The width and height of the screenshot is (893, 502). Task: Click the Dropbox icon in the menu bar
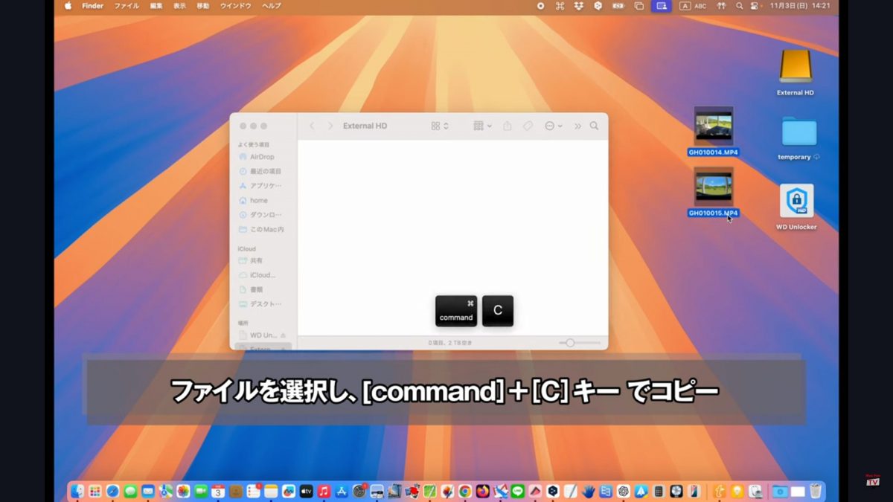coord(579,6)
